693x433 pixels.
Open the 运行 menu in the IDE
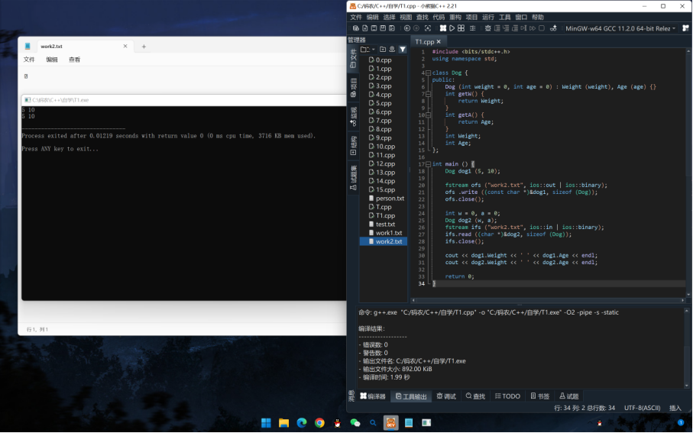click(488, 18)
